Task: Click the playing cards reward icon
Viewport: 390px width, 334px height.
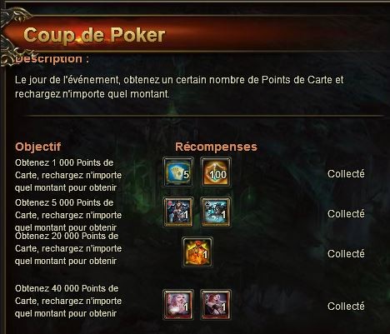Action: (x=178, y=172)
